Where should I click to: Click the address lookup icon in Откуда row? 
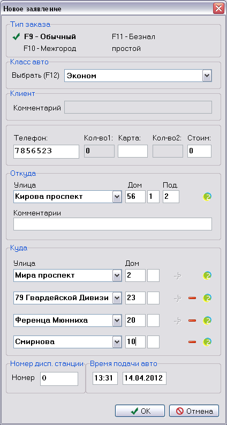pos(207,197)
